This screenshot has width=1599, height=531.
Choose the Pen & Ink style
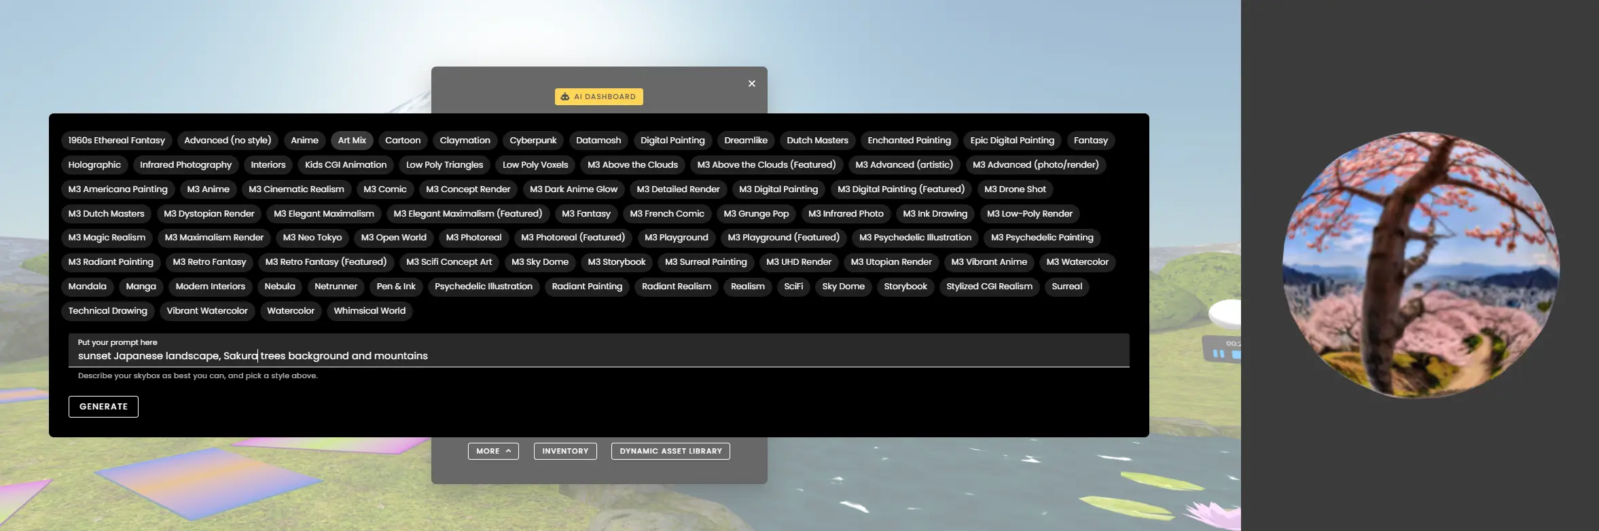click(x=396, y=287)
